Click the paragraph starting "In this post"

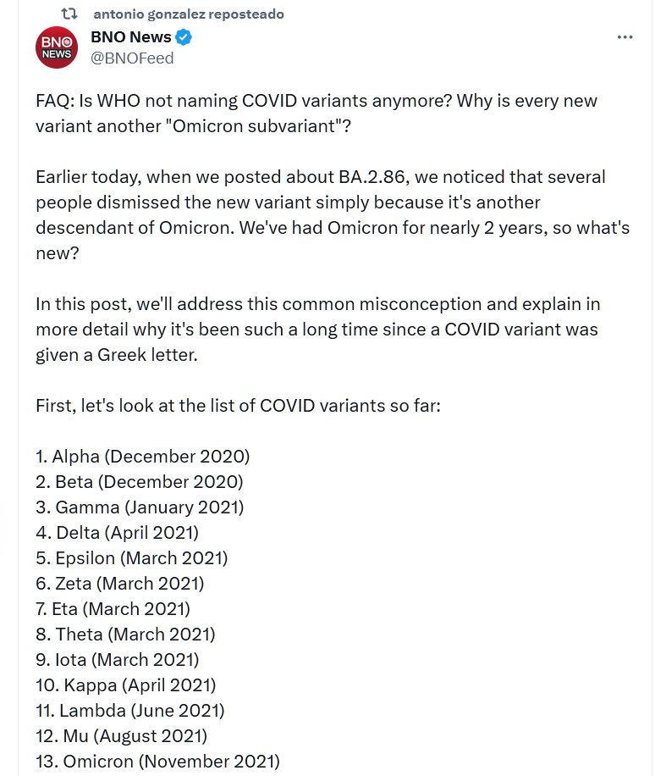[317, 329]
